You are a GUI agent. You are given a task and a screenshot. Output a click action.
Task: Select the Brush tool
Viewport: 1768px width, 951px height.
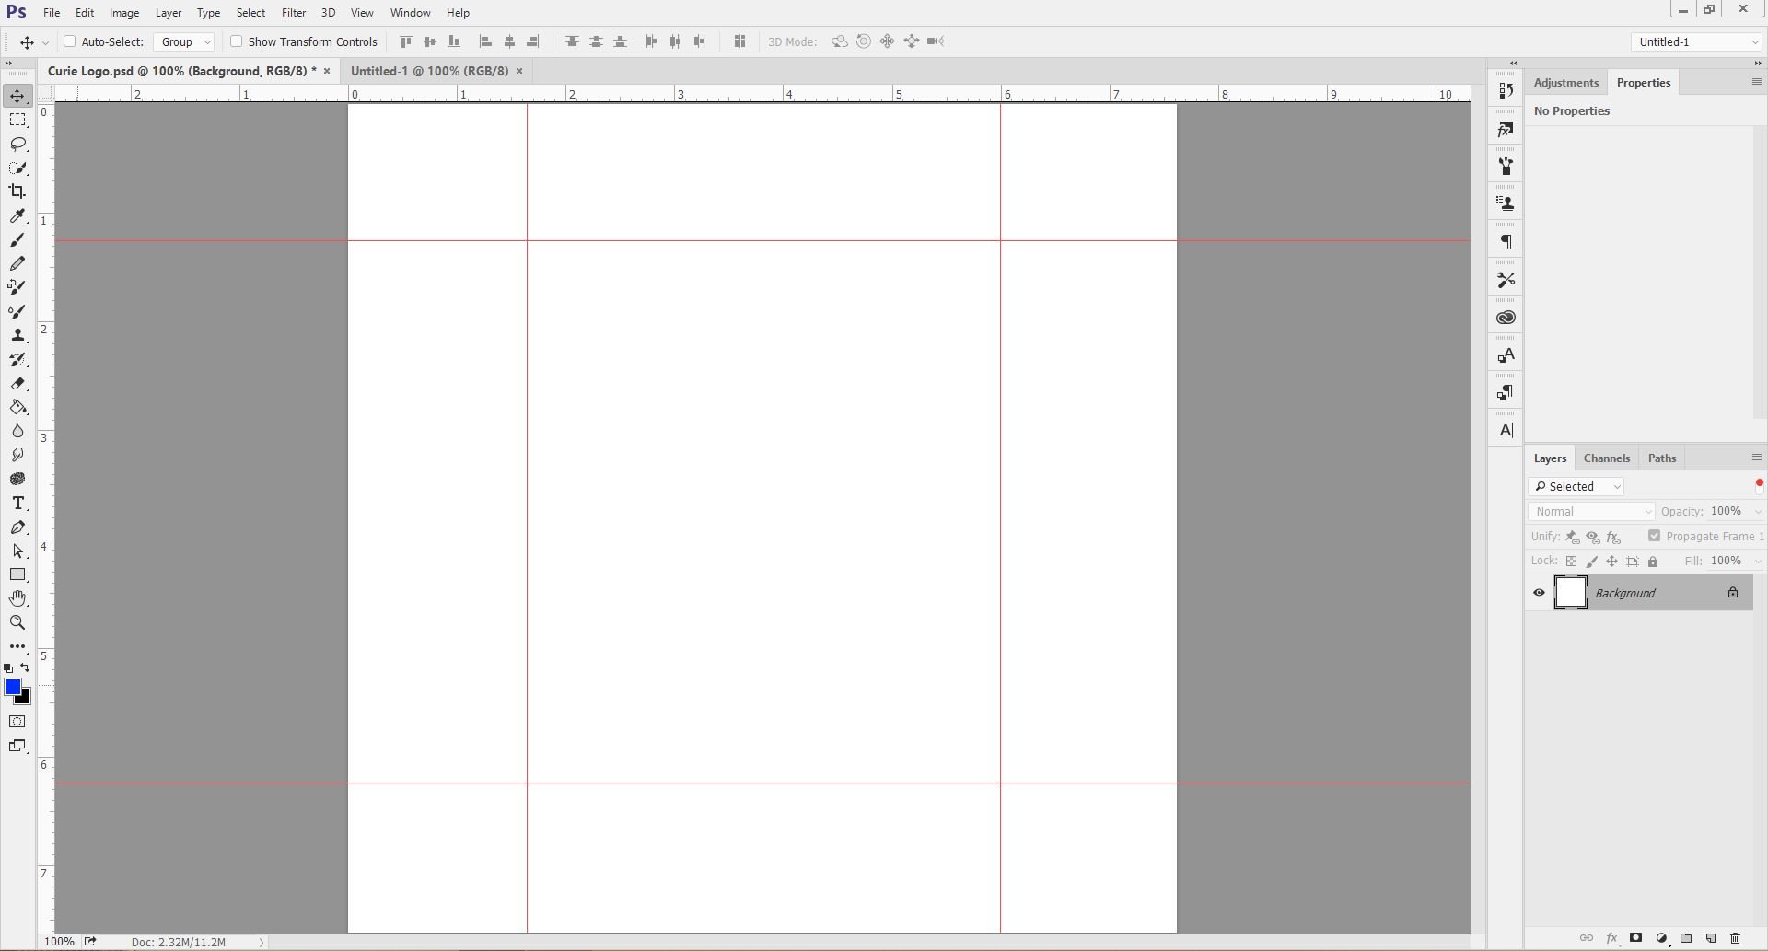[x=17, y=239]
